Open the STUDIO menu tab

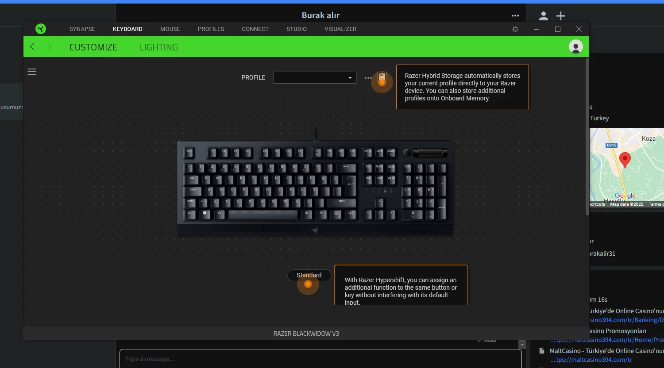[297, 29]
